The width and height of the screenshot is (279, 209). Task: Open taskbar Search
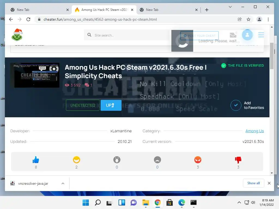[98, 202]
